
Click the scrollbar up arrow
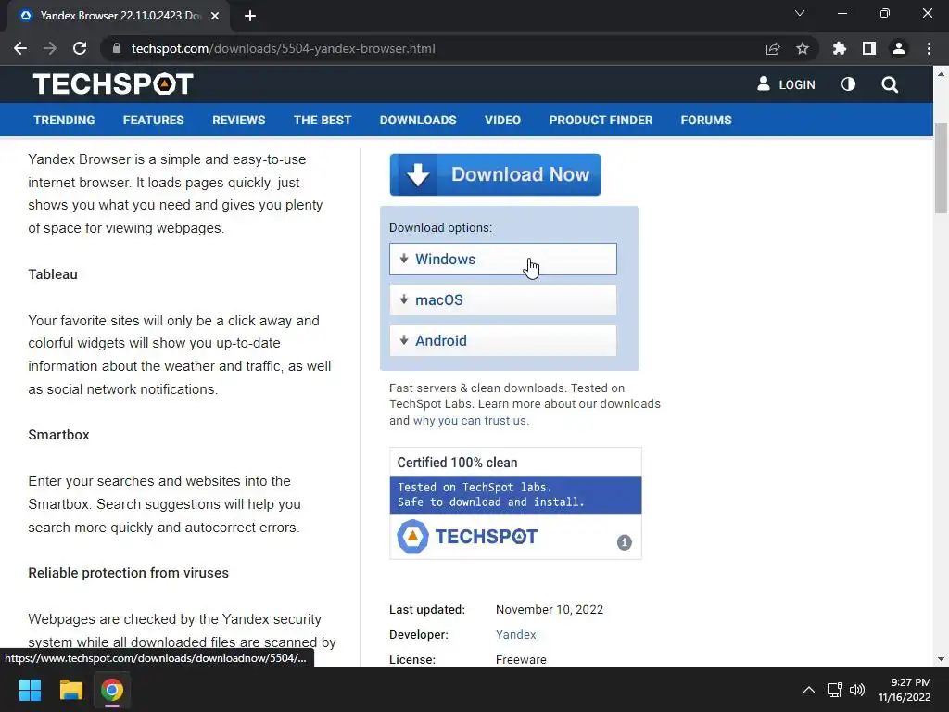(941, 74)
